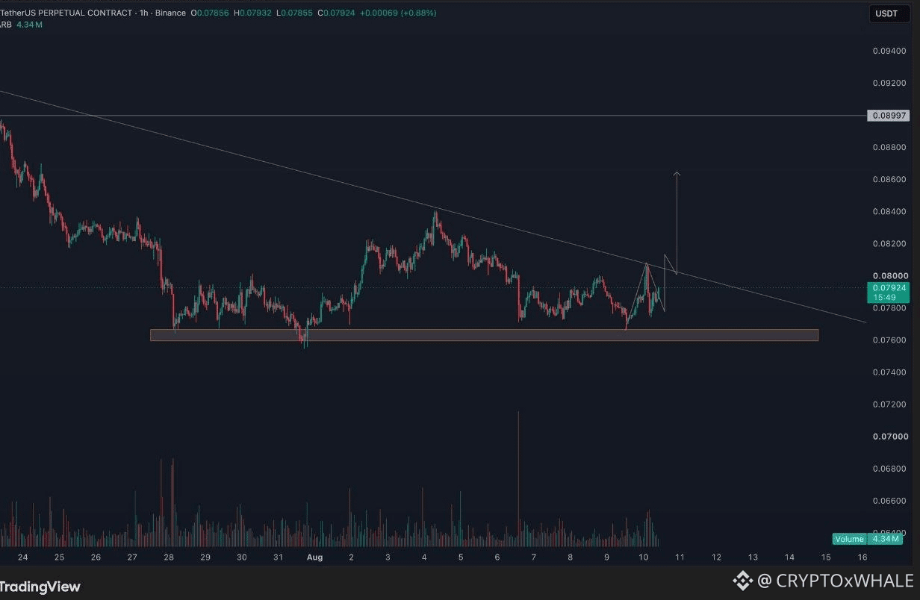
Task: Click date 24 on the time axis
Action: tap(22, 557)
